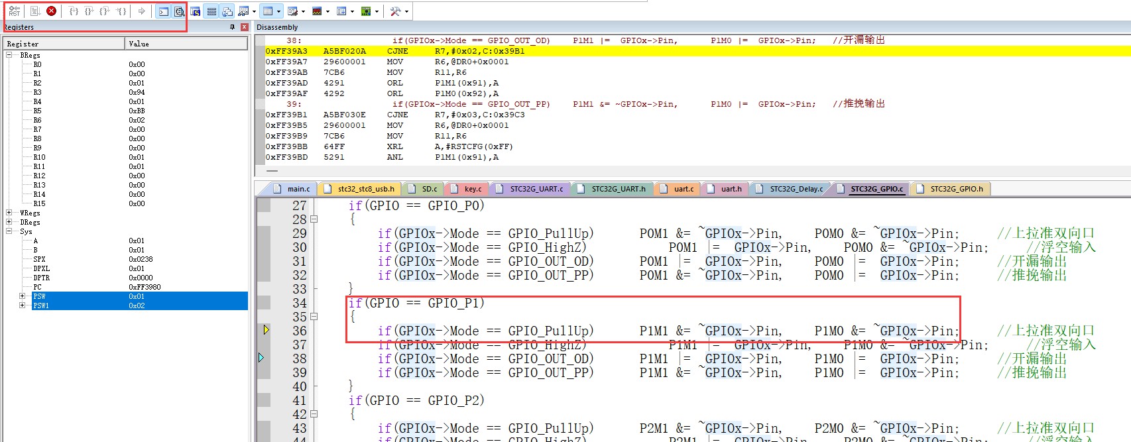Viewport: 1131px width, 442px height.
Task: Stop execution with the red X icon
Action: pyautogui.click(x=52, y=11)
